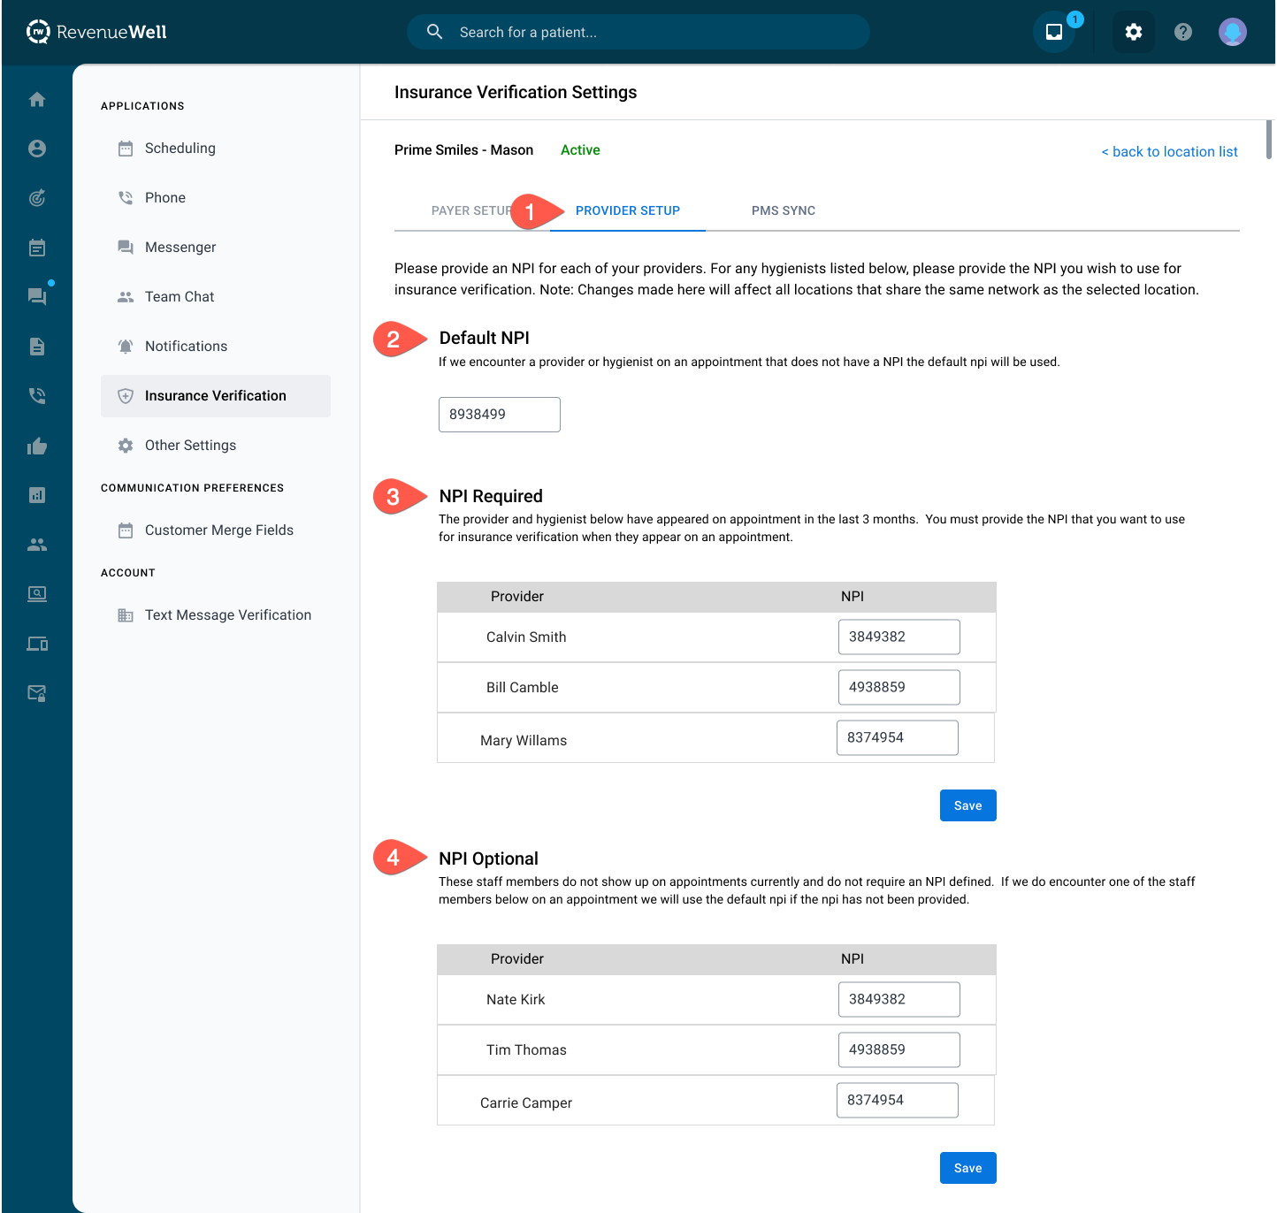Open the reports chart sidebar icon
The image size is (1277, 1213).
coord(37,495)
